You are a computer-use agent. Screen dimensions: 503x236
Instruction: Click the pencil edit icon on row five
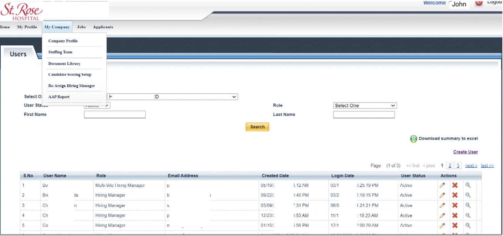pos(443,225)
